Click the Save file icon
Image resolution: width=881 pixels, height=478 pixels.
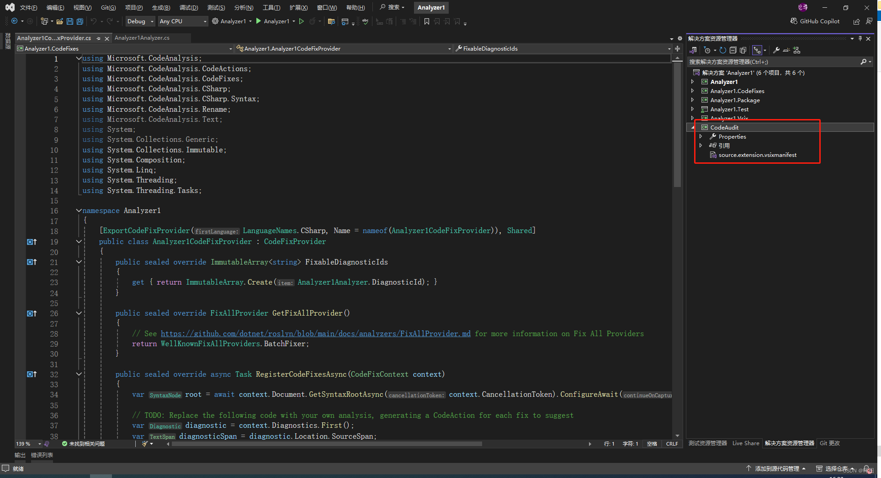[x=69, y=21]
